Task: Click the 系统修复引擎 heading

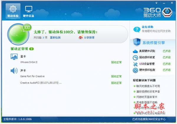Action: (x=154, y=43)
